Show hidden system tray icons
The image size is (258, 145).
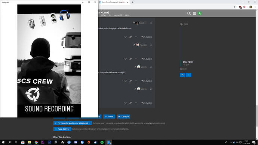(x=231, y=142)
